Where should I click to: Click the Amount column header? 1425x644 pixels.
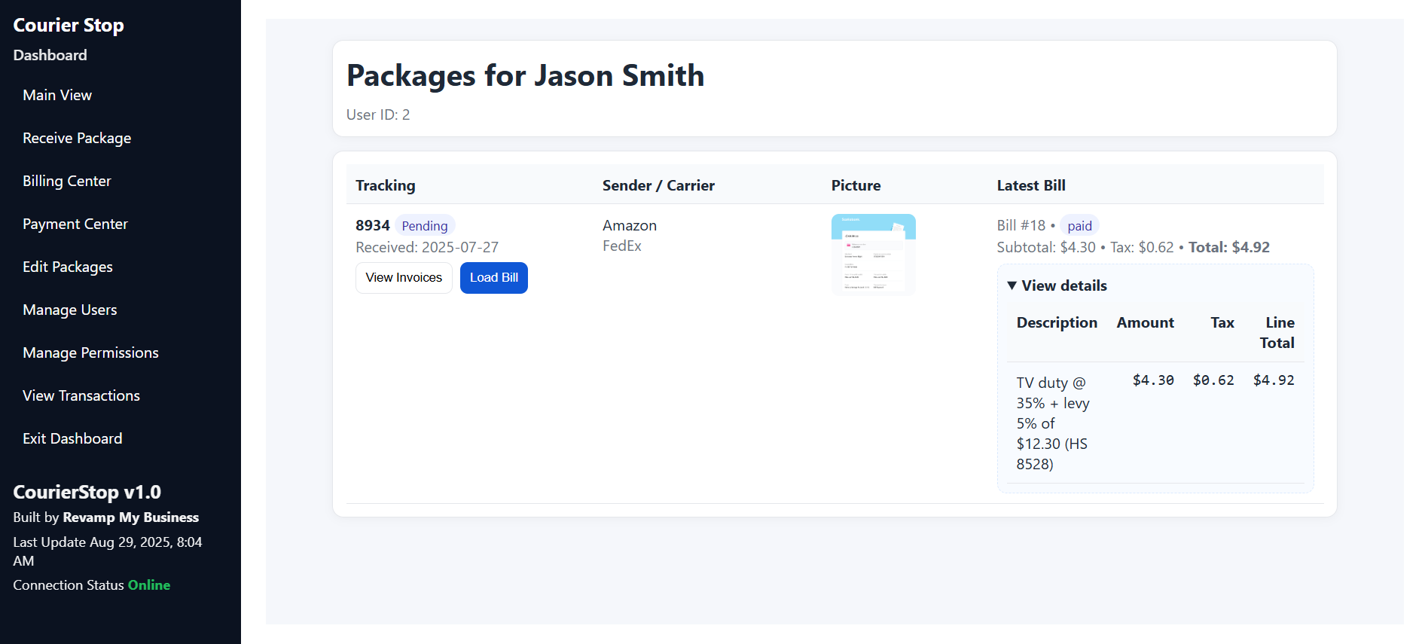click(x=1145, y=322)
